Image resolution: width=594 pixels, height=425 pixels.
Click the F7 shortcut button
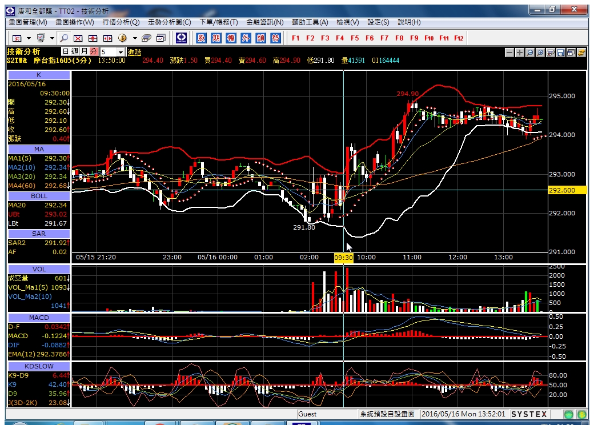[384, 38]
